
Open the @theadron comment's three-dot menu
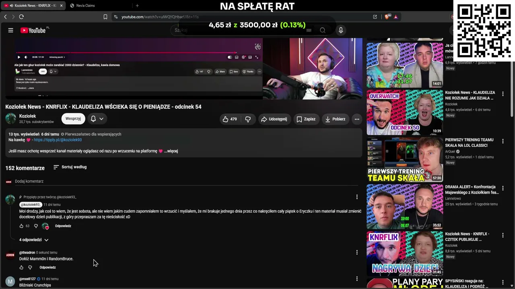tap(356, 252)
